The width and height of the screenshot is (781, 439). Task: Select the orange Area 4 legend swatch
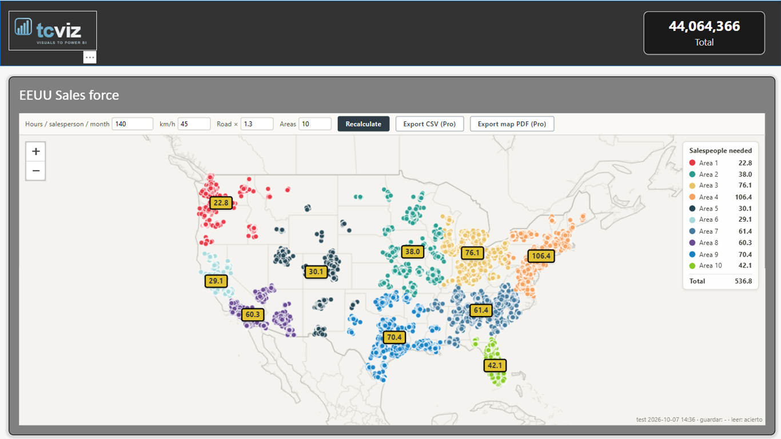pos(692,197)
